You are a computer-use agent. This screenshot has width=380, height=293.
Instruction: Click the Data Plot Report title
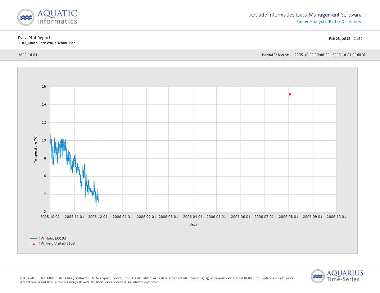pos(34,37)
